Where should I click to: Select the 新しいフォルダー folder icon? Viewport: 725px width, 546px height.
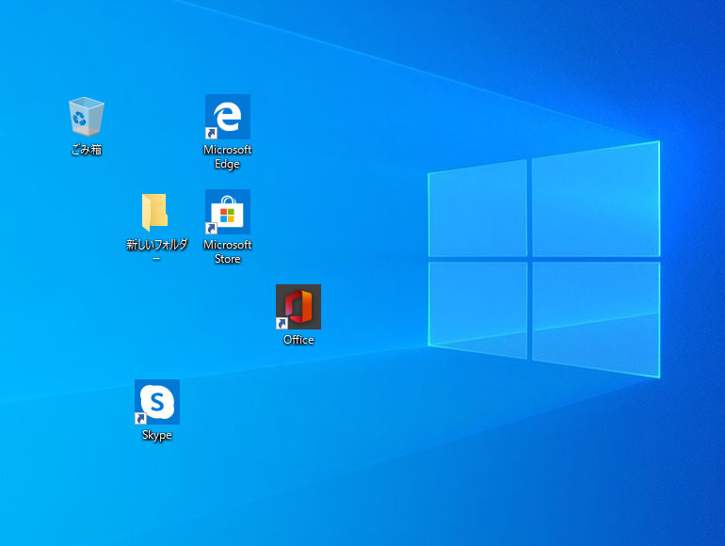click(x=155, y=212)
